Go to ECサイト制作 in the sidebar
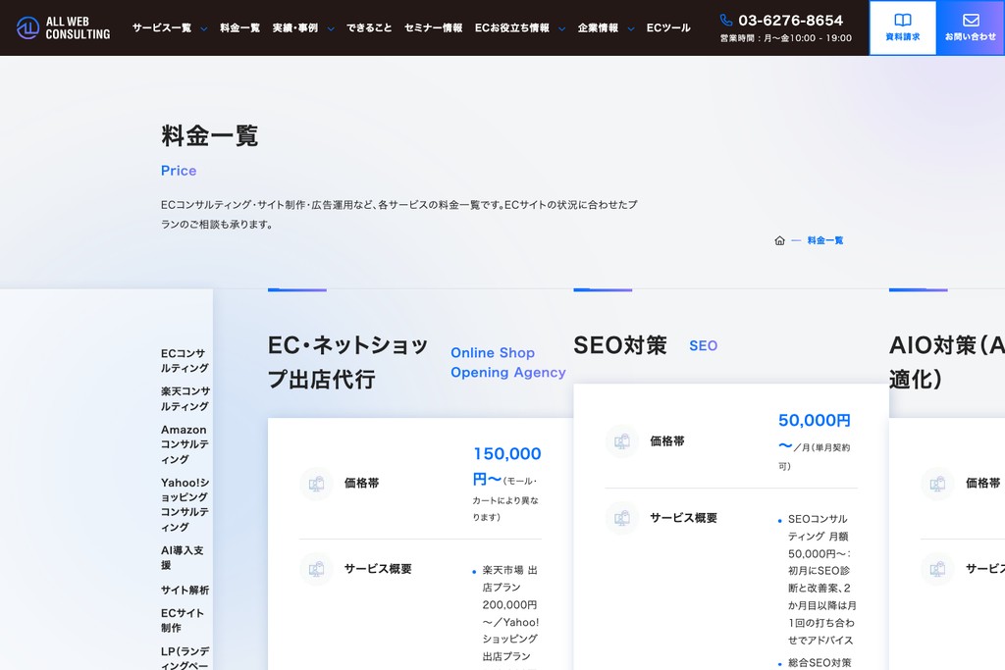 pos(182,620)
